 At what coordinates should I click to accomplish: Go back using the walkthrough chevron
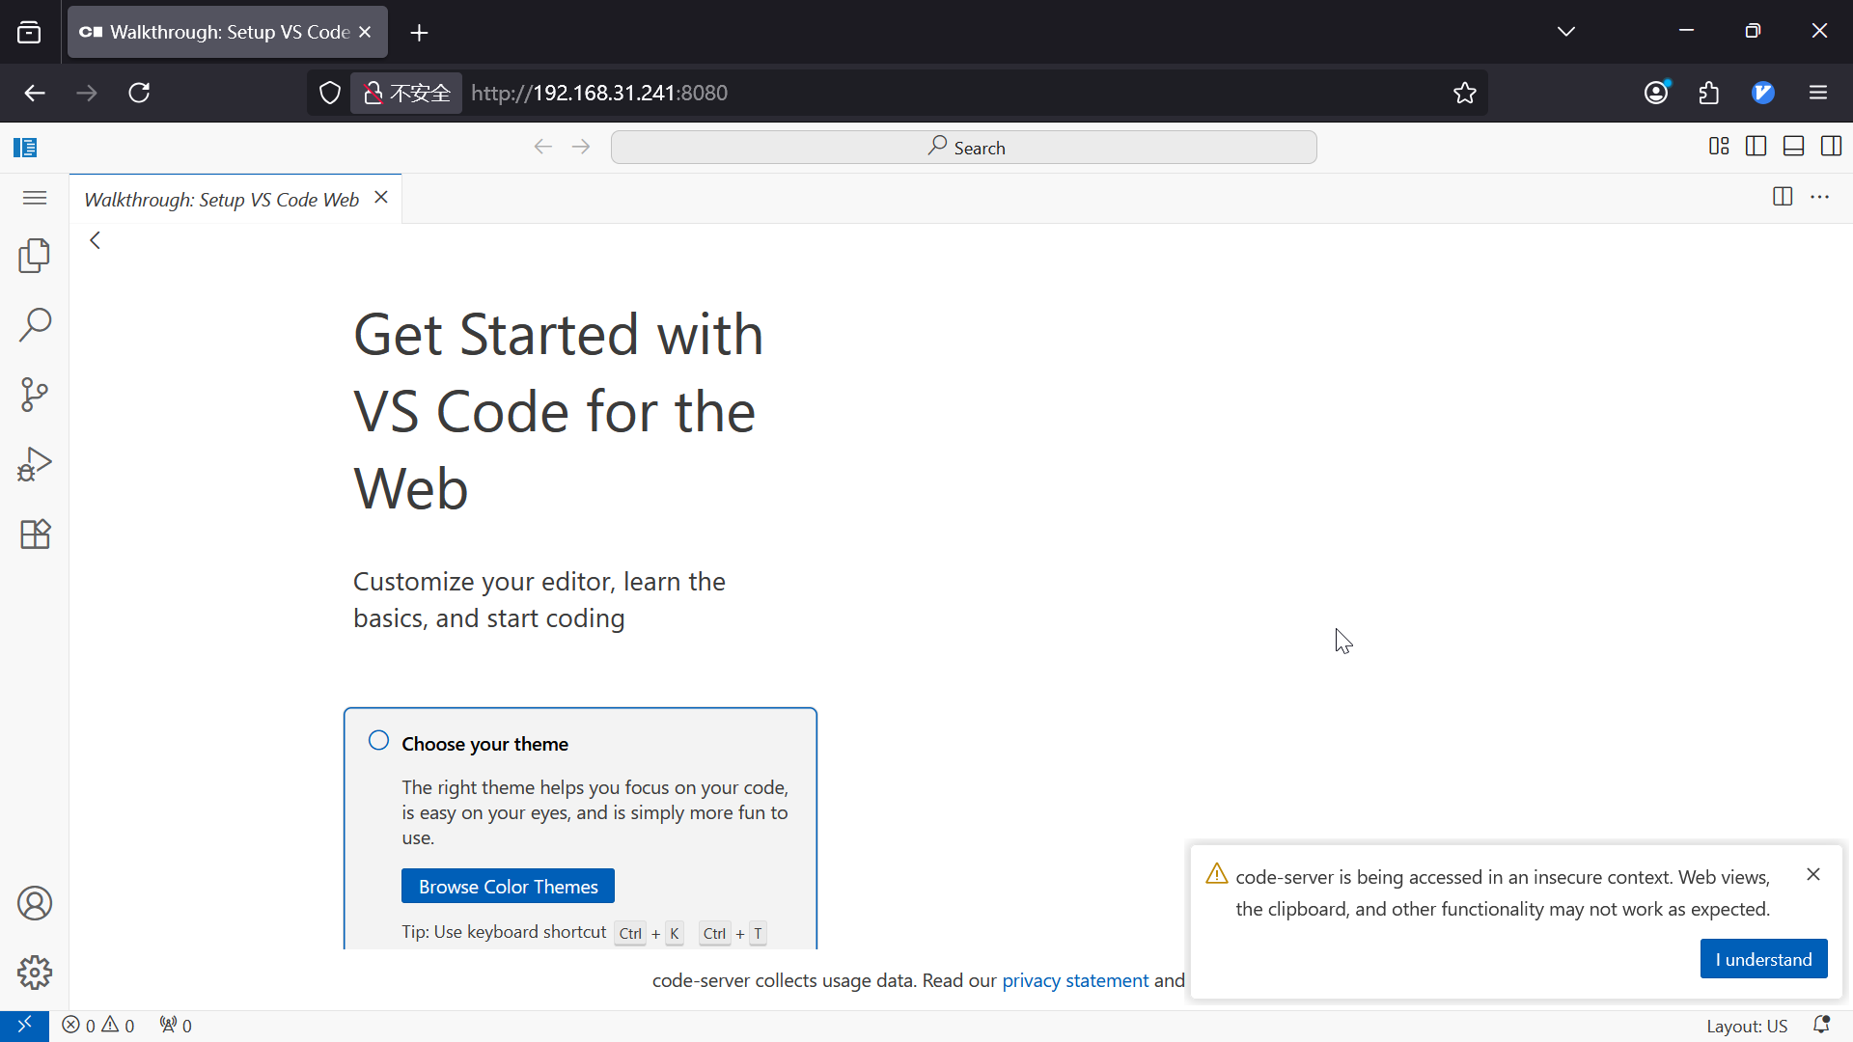[x=95, y=240]
